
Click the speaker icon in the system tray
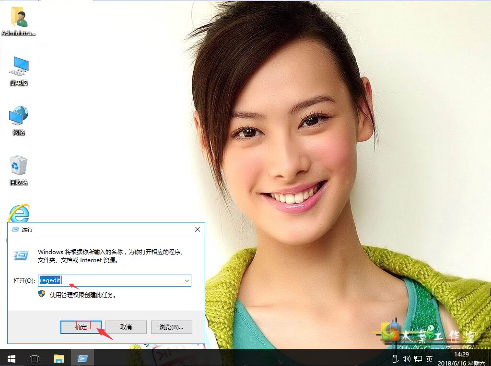click(406, 358)
